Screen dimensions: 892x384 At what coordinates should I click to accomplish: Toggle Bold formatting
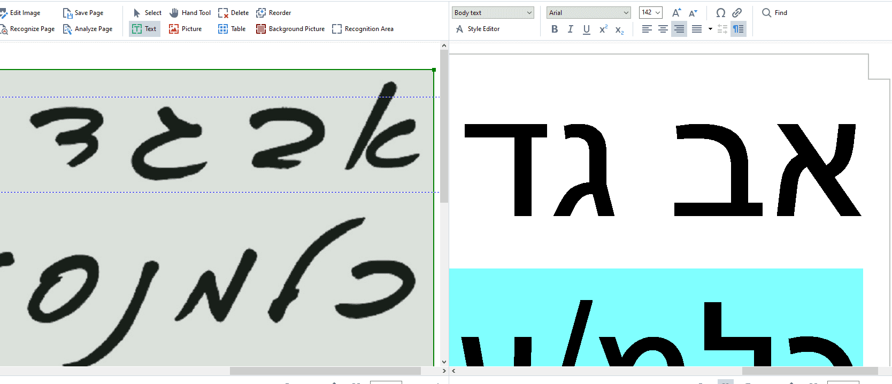pos(555,29)
